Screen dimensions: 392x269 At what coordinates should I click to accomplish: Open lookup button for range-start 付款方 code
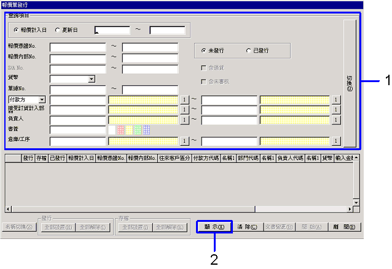pos(184,100)
